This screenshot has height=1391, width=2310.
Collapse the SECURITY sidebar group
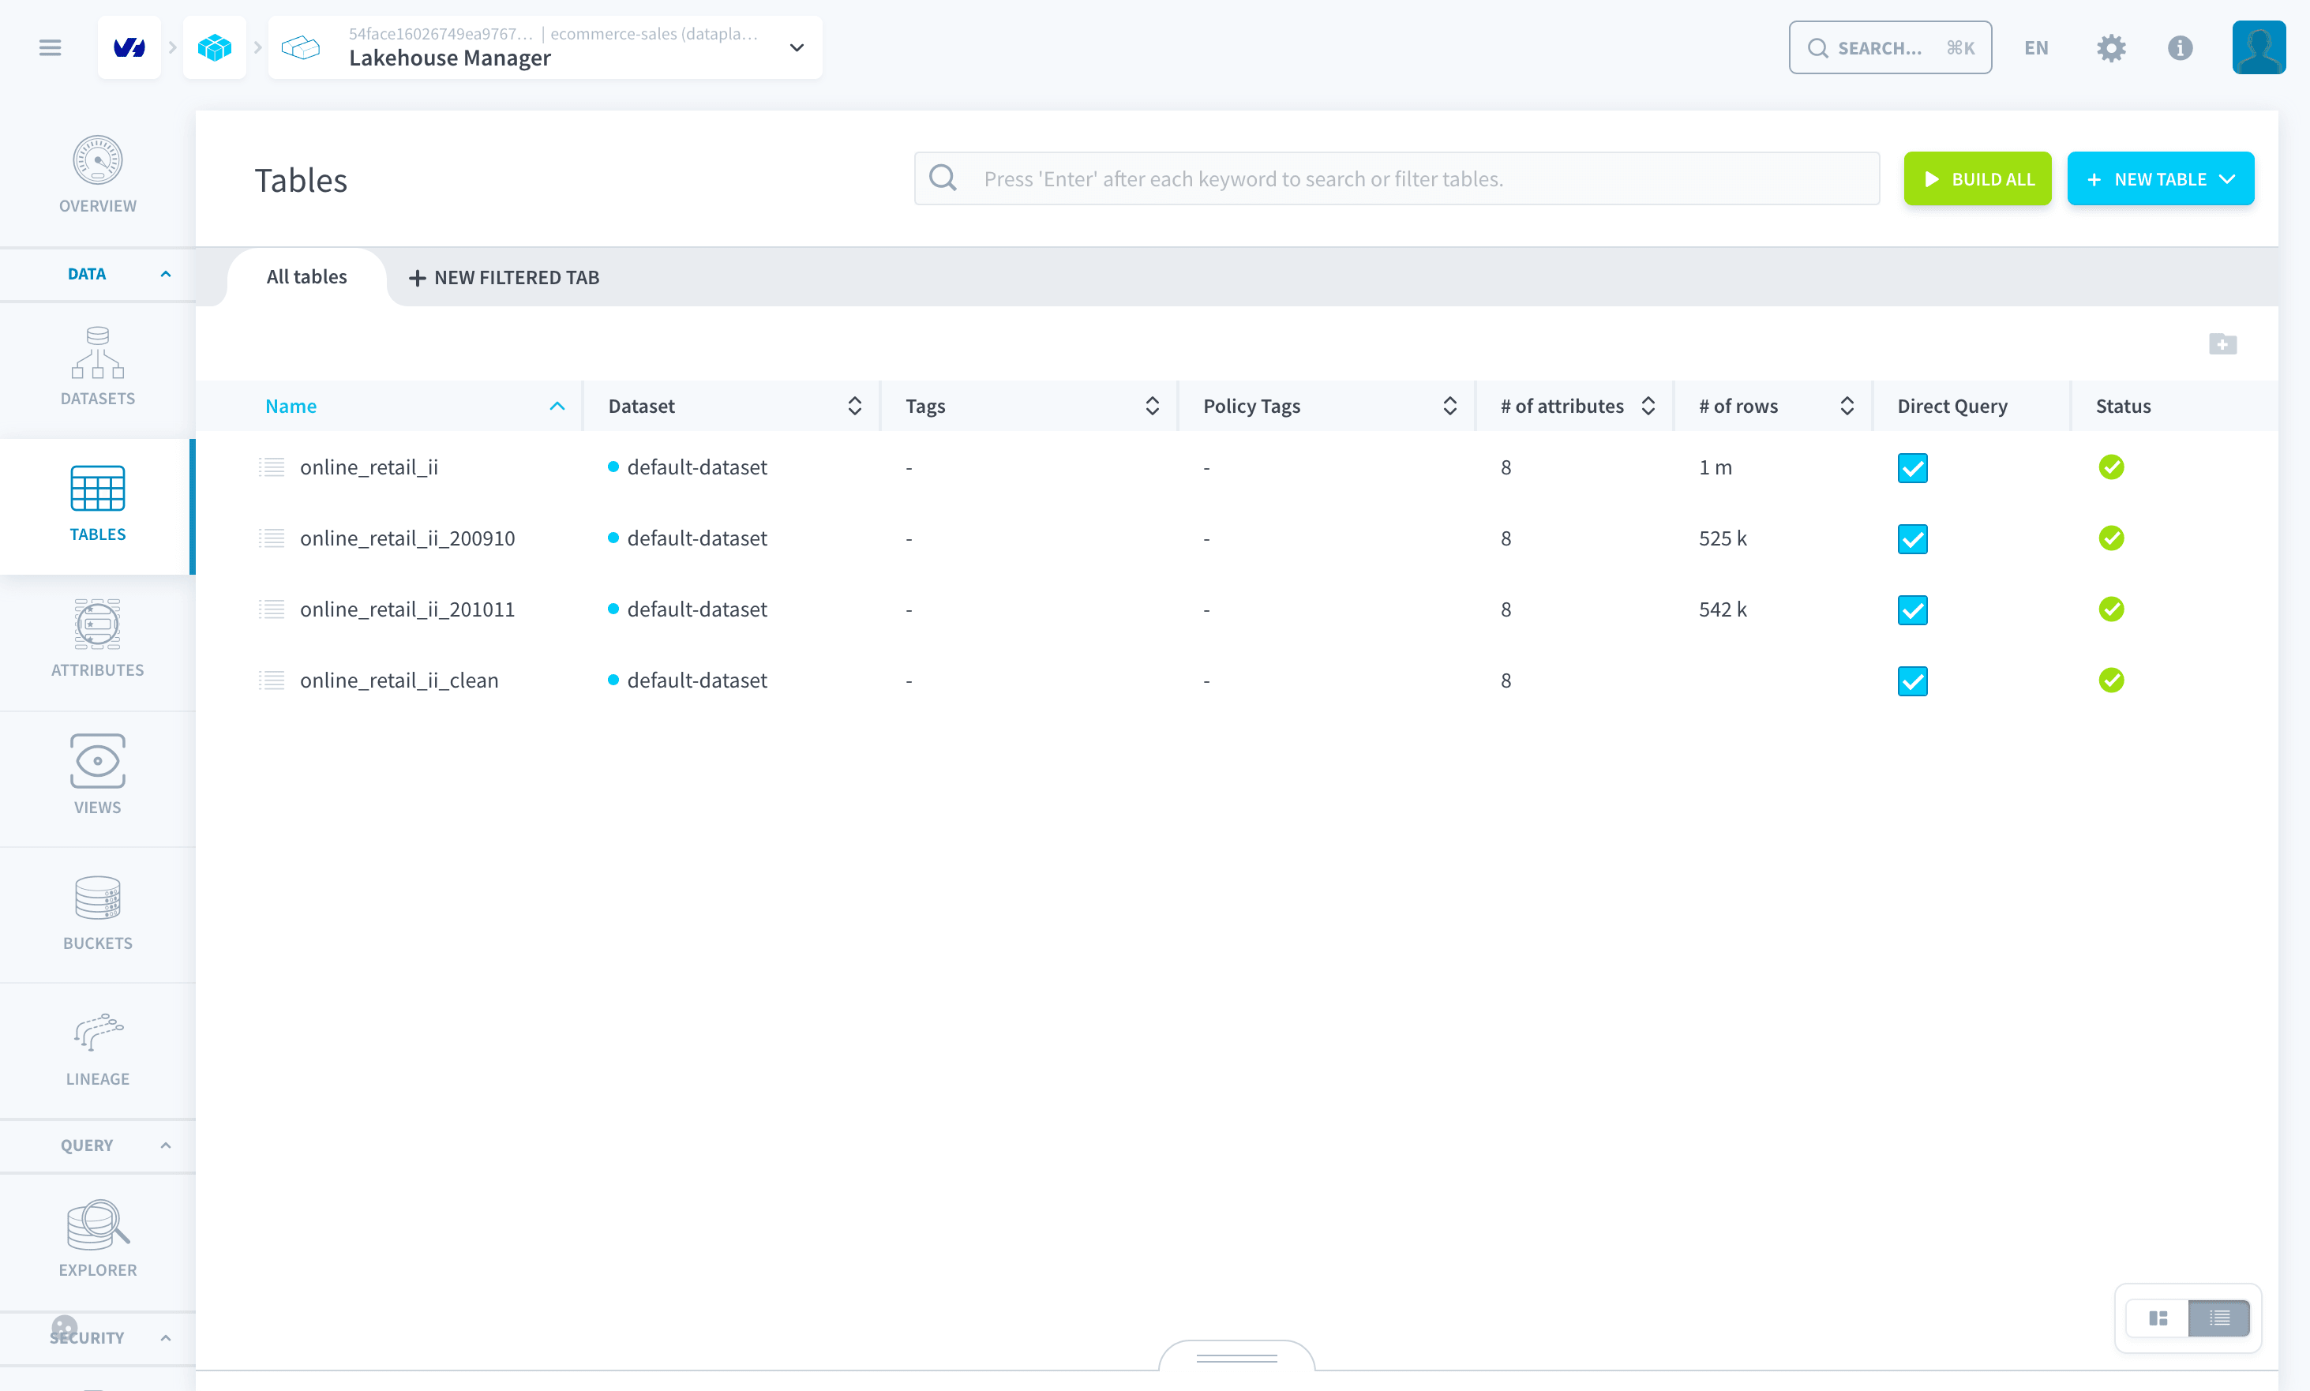[165, 1337]
